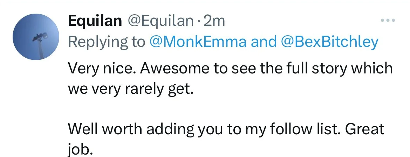
Task: Open the @MonkEmma mention link
Action: coord(197,42)
